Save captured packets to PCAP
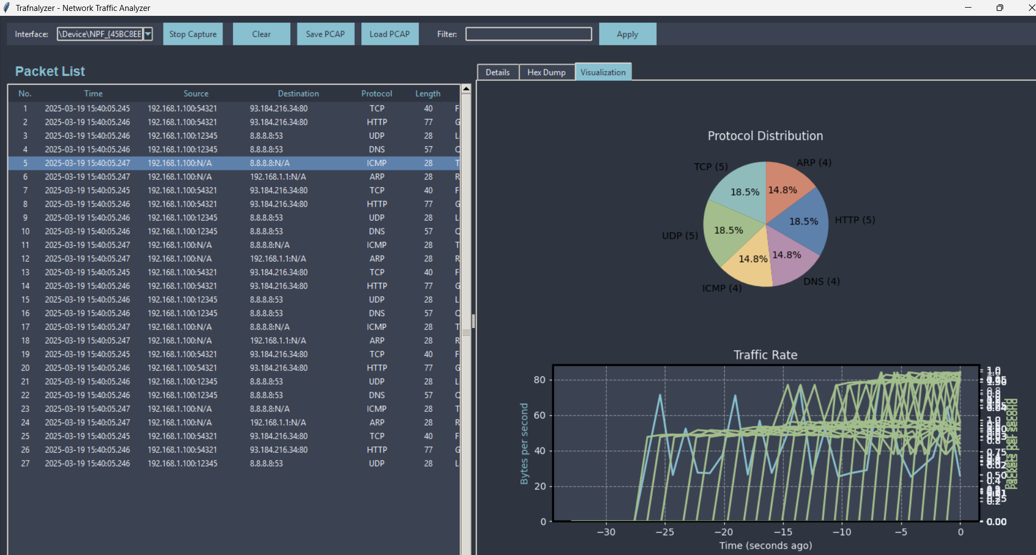Screen dimensions: 1036x555 pos(326,34)
